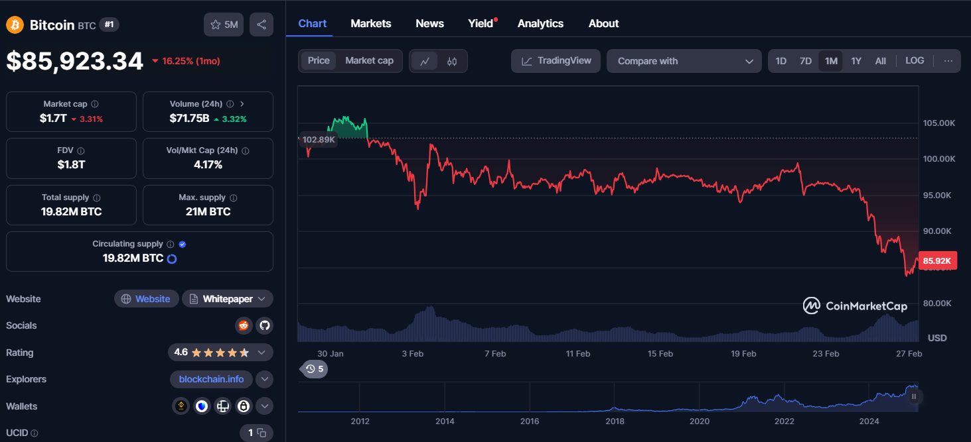This screenshot has width=971, height=442.
Task: Open the News tab
Action: click(x=430, y=24)
